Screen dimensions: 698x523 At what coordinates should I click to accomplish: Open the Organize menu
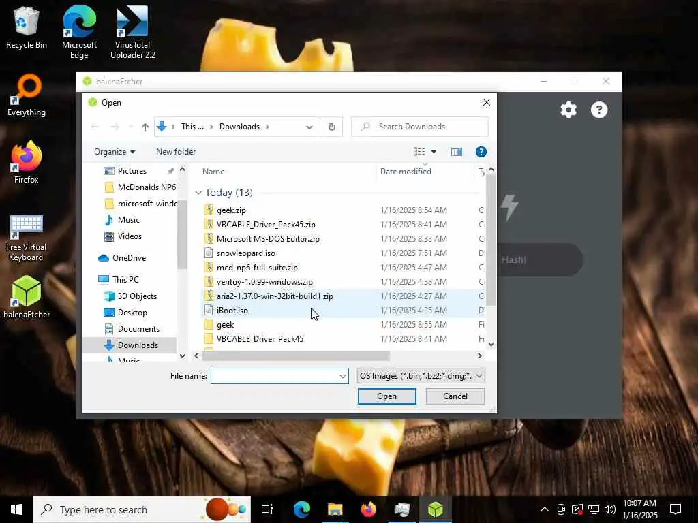(x=115, y=152)
